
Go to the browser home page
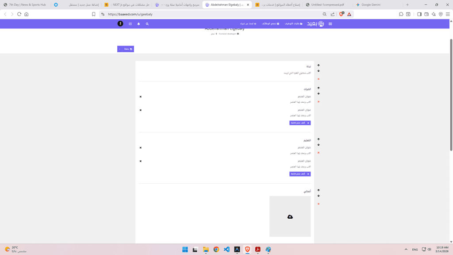26,14
